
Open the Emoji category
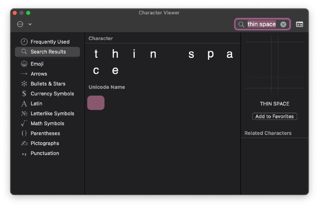[47, 64]
